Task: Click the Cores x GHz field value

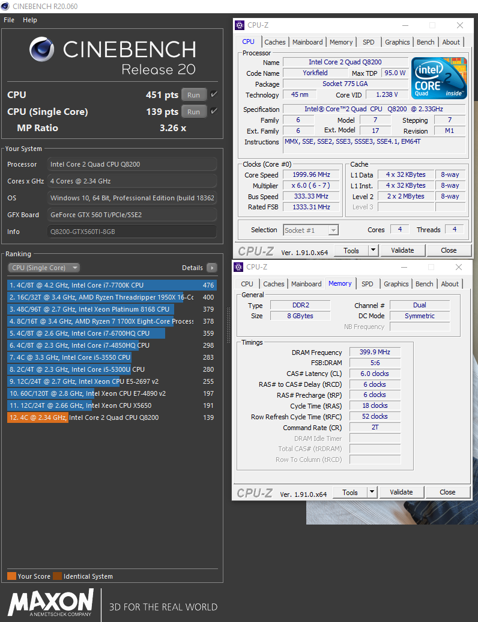Action: (x=132, y=181)
